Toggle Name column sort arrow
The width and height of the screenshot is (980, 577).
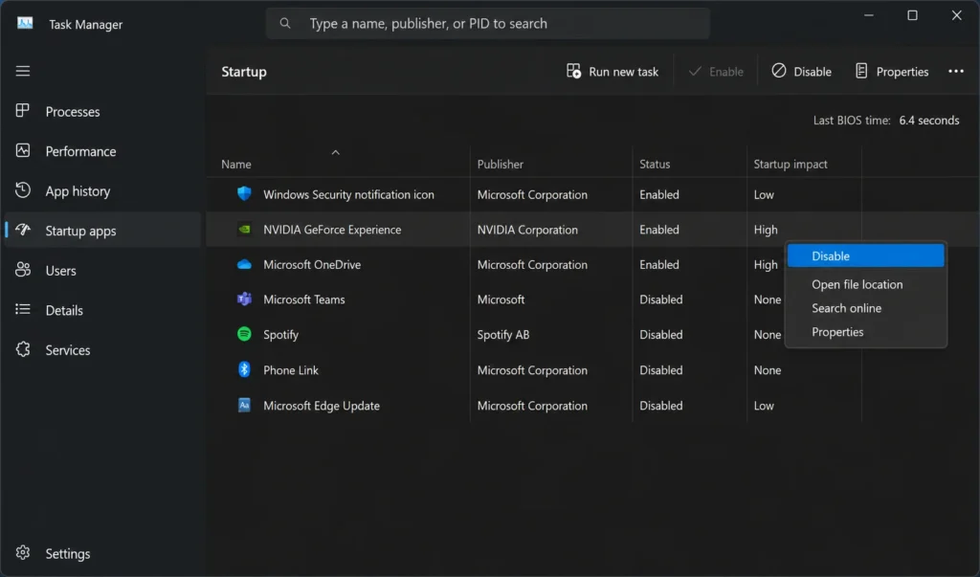point(336,152)
